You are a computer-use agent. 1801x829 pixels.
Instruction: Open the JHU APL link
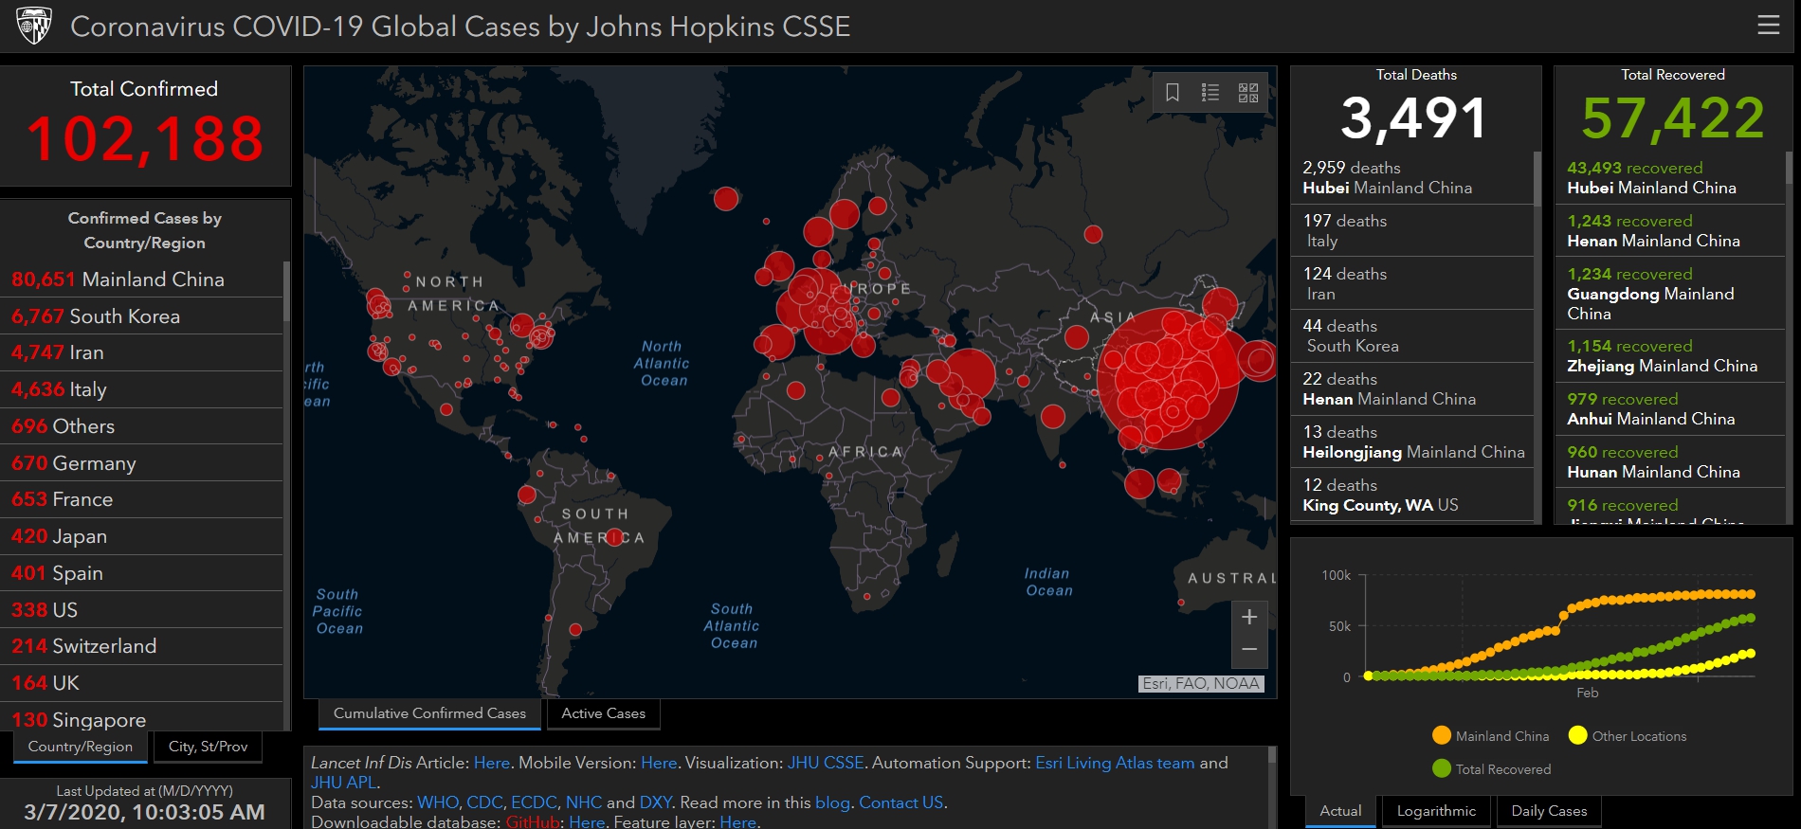[344, 783]
